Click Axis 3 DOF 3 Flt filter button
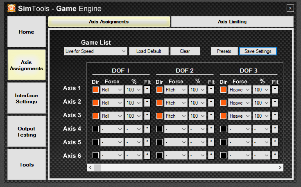Viewport: 301px width, 187px height. click(x=275, y=116)
